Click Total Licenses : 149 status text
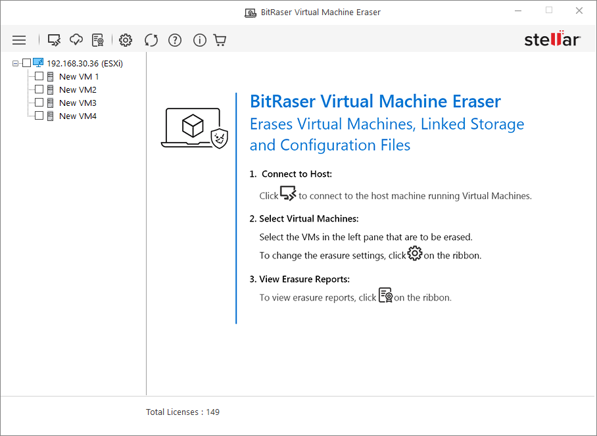This screenshot has width=597, height=436. (x=183, y=412)
